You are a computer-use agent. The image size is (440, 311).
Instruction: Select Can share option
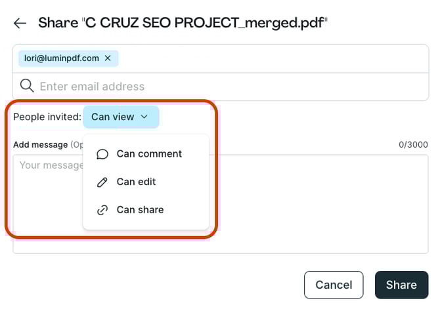coord(140,210)
